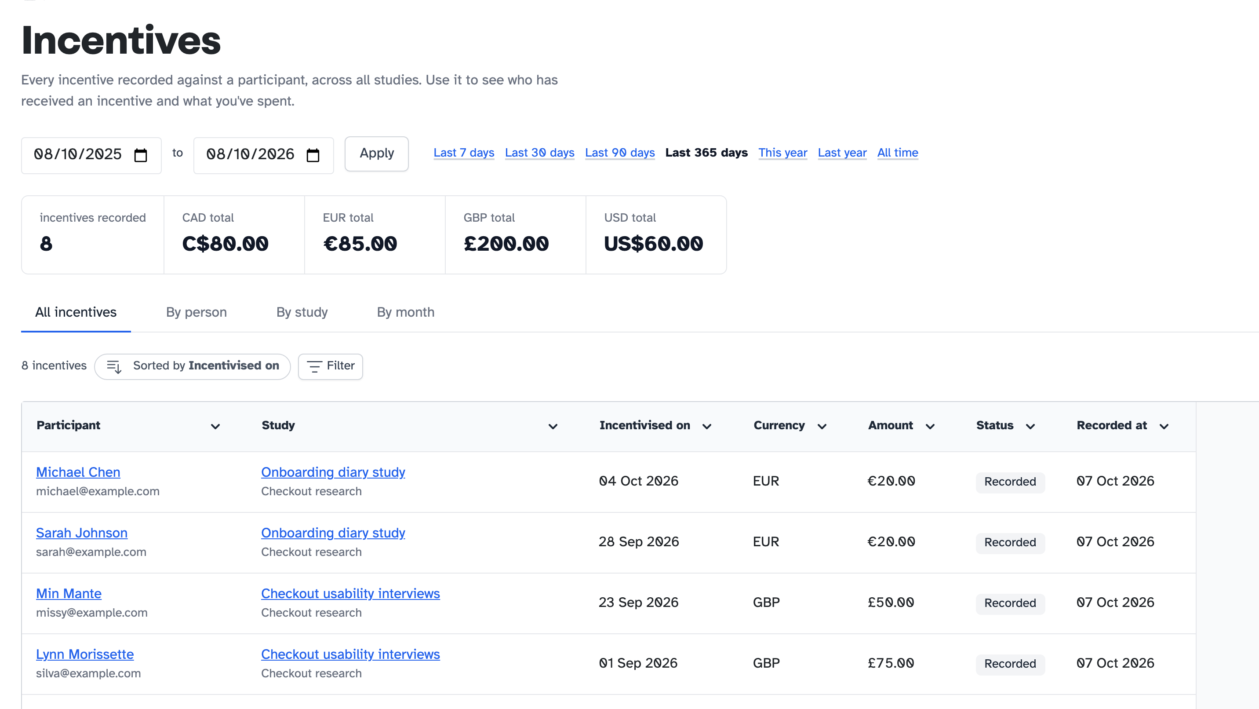Select This year range
This screenshot has height=709, width=1259.
tap(782, 153)
